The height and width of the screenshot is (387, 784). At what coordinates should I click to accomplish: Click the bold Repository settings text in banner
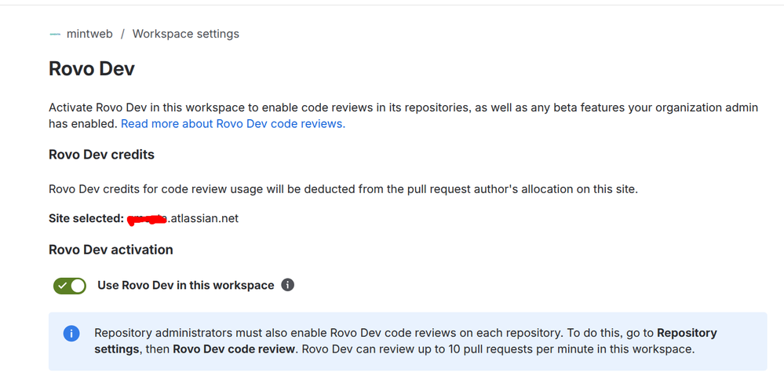(x=406, y=341)
